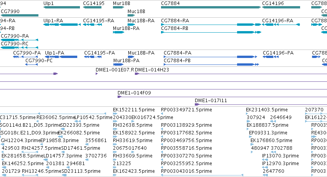The height and width of the screenshot is (177, 327).
Task: Open protein CG7884-PB
Action: [x=177, y=61]
